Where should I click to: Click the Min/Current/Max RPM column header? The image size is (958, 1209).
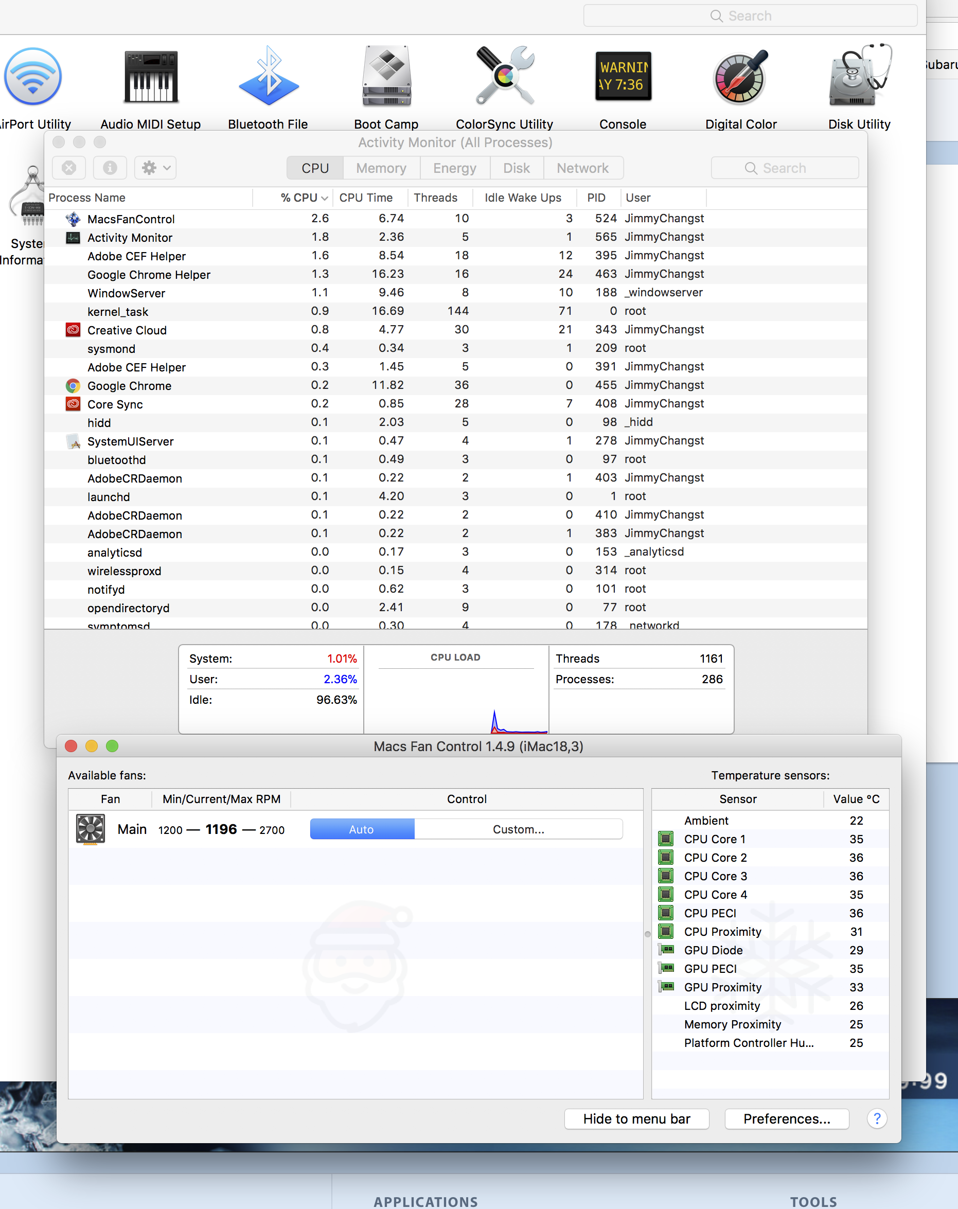[222, 799]
